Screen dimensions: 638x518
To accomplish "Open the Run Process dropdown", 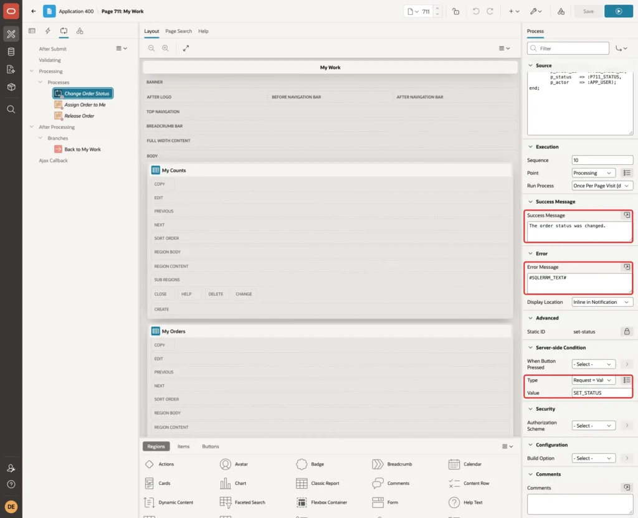I will pos(602,186).
